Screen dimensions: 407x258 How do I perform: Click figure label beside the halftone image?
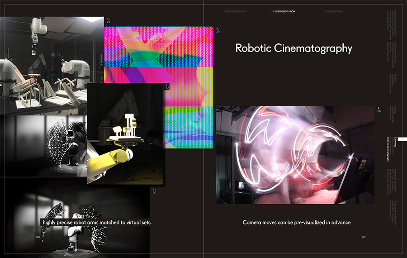pyautogui.click(x=218, y=30)
